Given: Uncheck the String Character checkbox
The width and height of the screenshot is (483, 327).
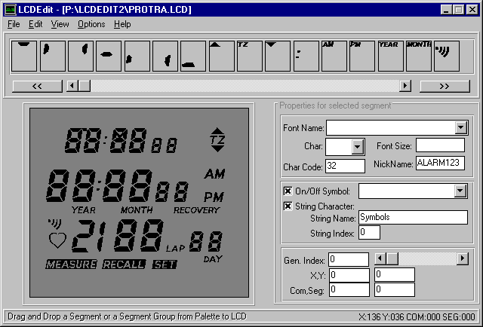Looking at the screenshot, I should [x=288, y=206].
